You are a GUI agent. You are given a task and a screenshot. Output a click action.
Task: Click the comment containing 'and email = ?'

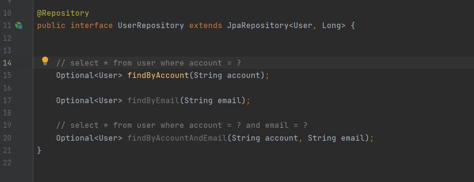(x=182, y=125)
